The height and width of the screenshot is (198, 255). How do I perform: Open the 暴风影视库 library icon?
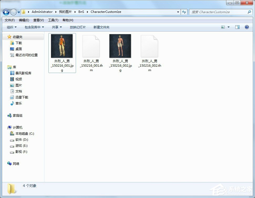[x=12, y=73]
